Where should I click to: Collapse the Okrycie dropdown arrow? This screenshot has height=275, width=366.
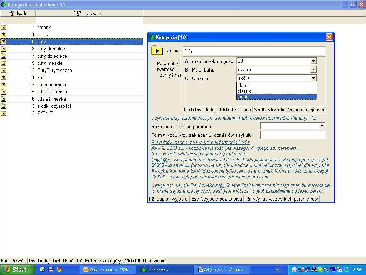pos(313,78)
